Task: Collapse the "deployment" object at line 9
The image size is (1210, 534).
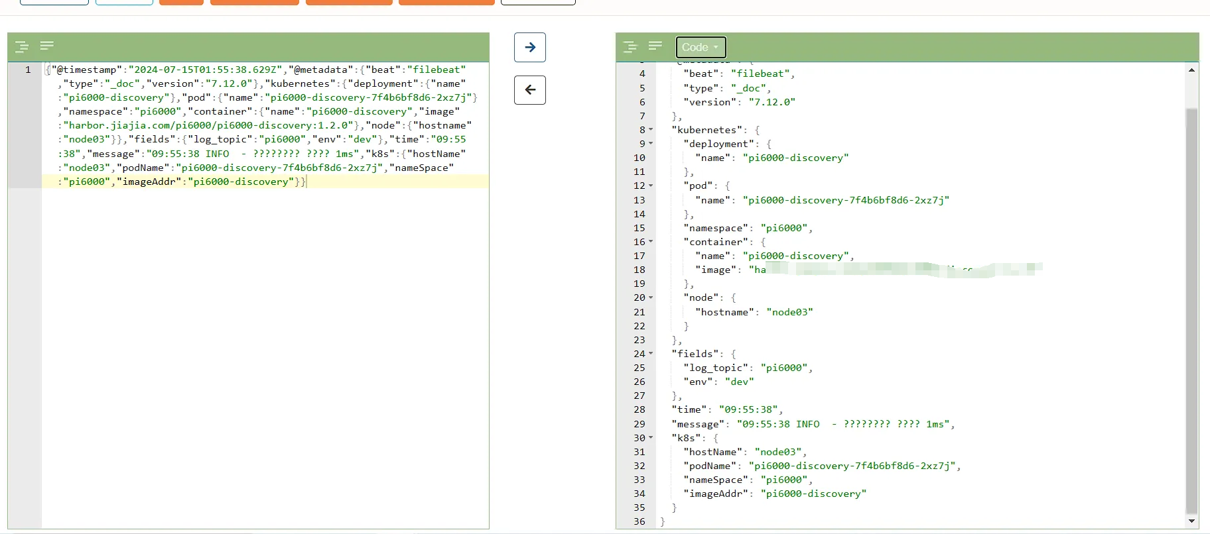Action: click(x=651, y=144)
